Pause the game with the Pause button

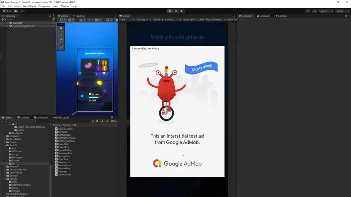tap(176, 11)
